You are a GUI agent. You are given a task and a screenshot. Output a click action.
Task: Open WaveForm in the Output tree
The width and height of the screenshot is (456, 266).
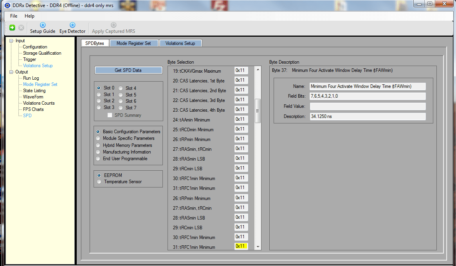pyautogui.click(x=33, y=97)
